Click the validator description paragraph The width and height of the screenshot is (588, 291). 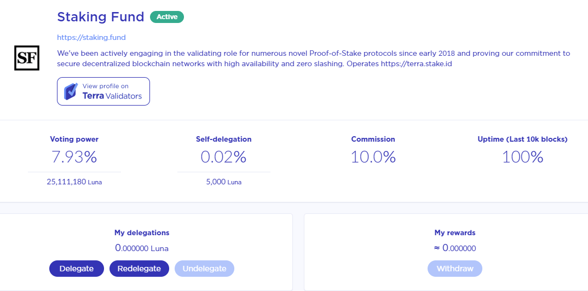pyautogui.click(x=313, y=59)
